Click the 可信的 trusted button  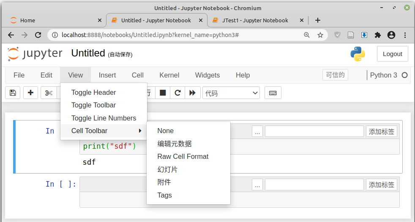tap(335, 75)
